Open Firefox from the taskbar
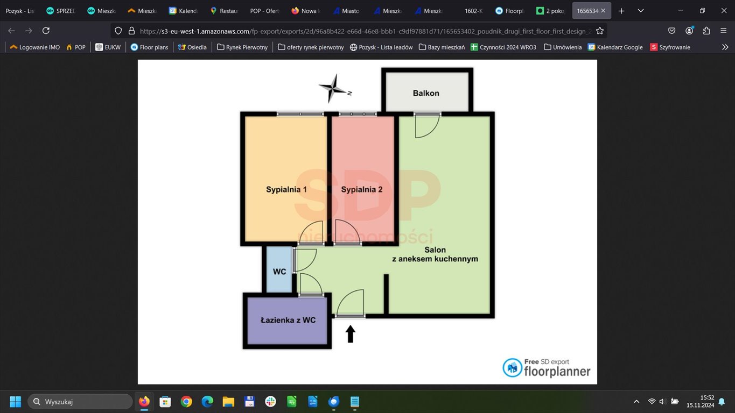Screen dimensions: 735x413 point(144,402)
